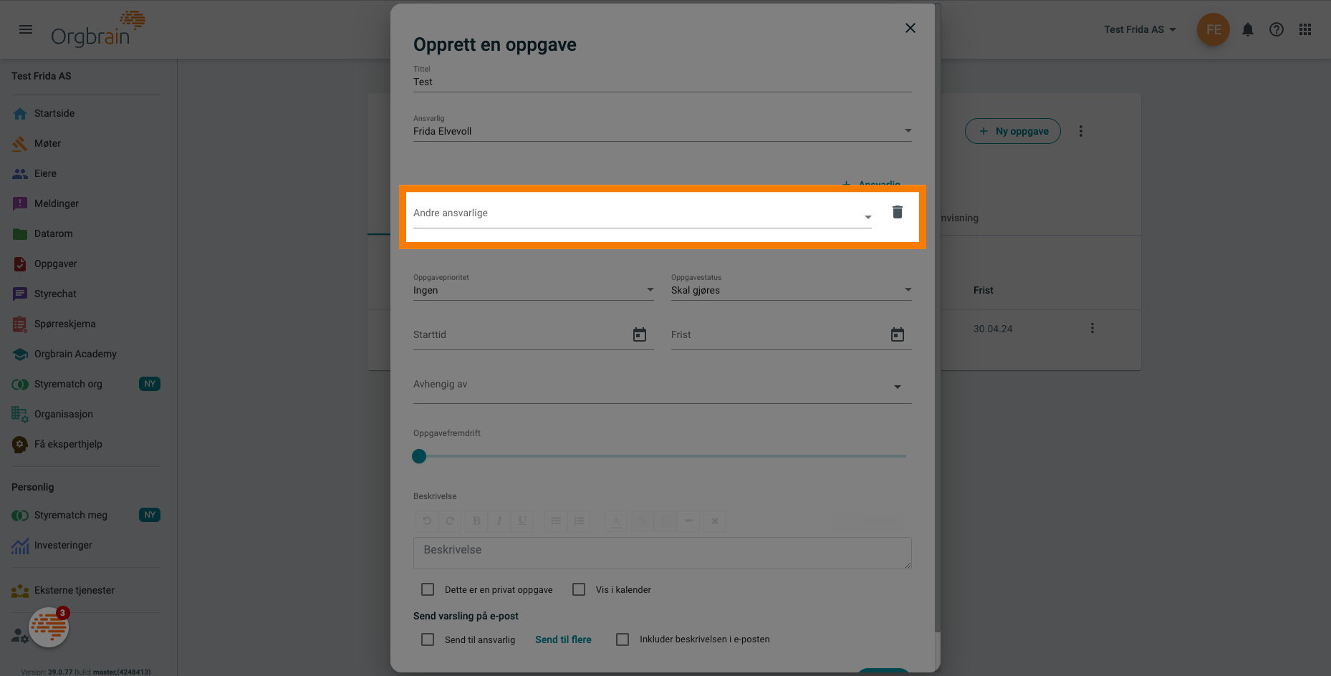Click the Frist column header

pyautogui.click(x=983, y=290)
